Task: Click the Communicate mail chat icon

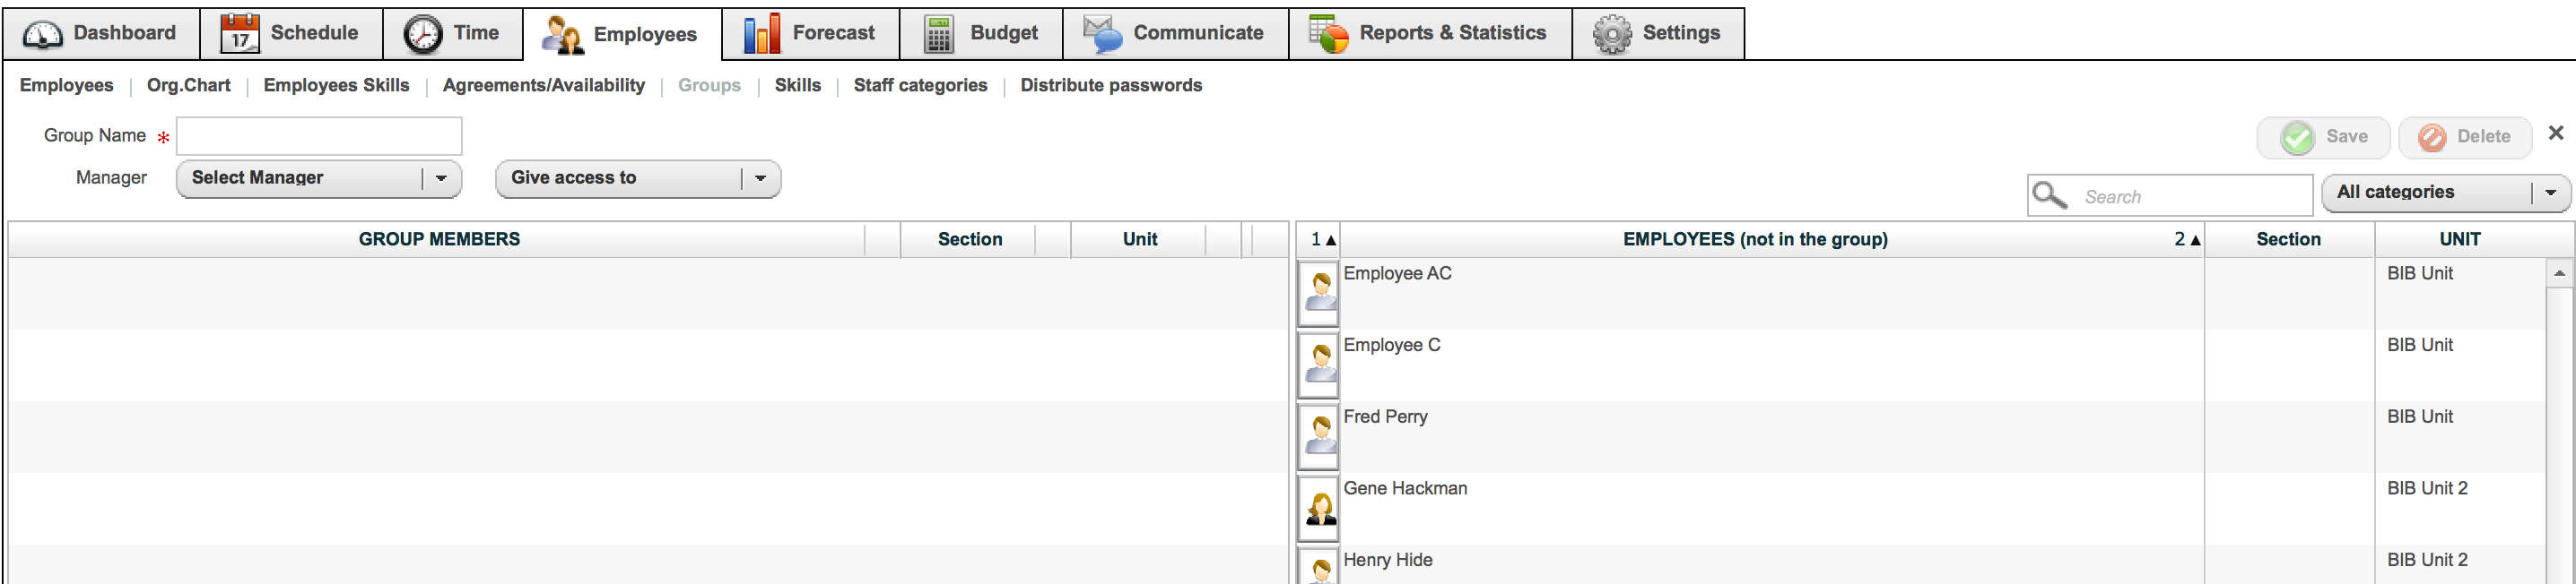Action: (1103, 34)
